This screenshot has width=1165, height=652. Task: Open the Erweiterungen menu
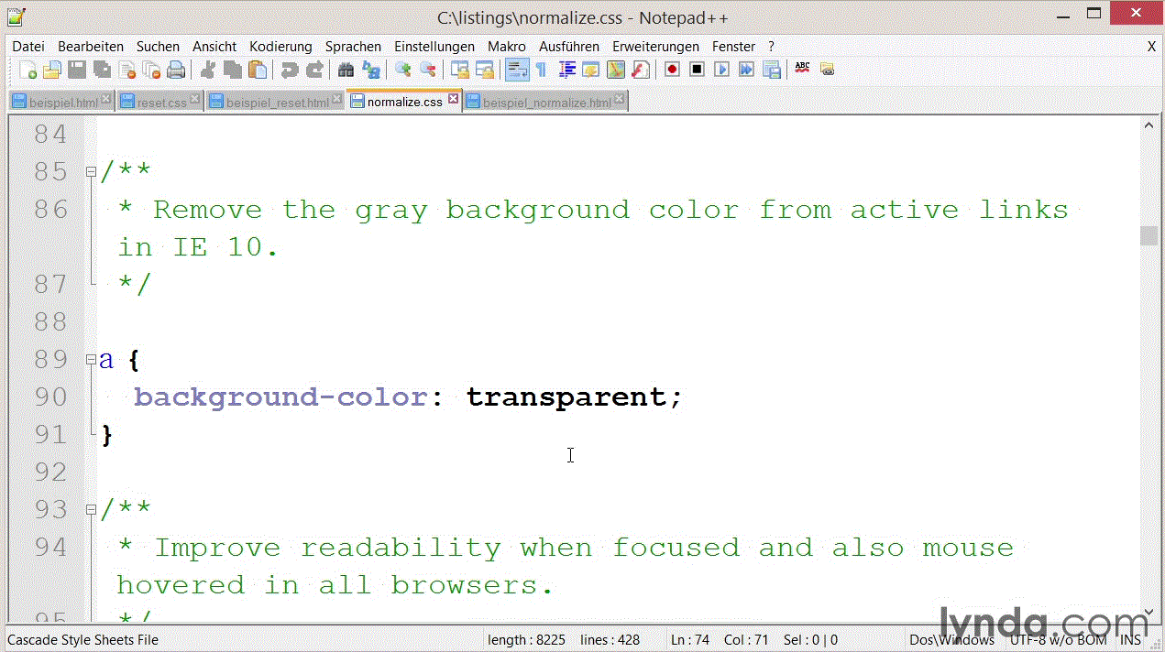[655, 46]
